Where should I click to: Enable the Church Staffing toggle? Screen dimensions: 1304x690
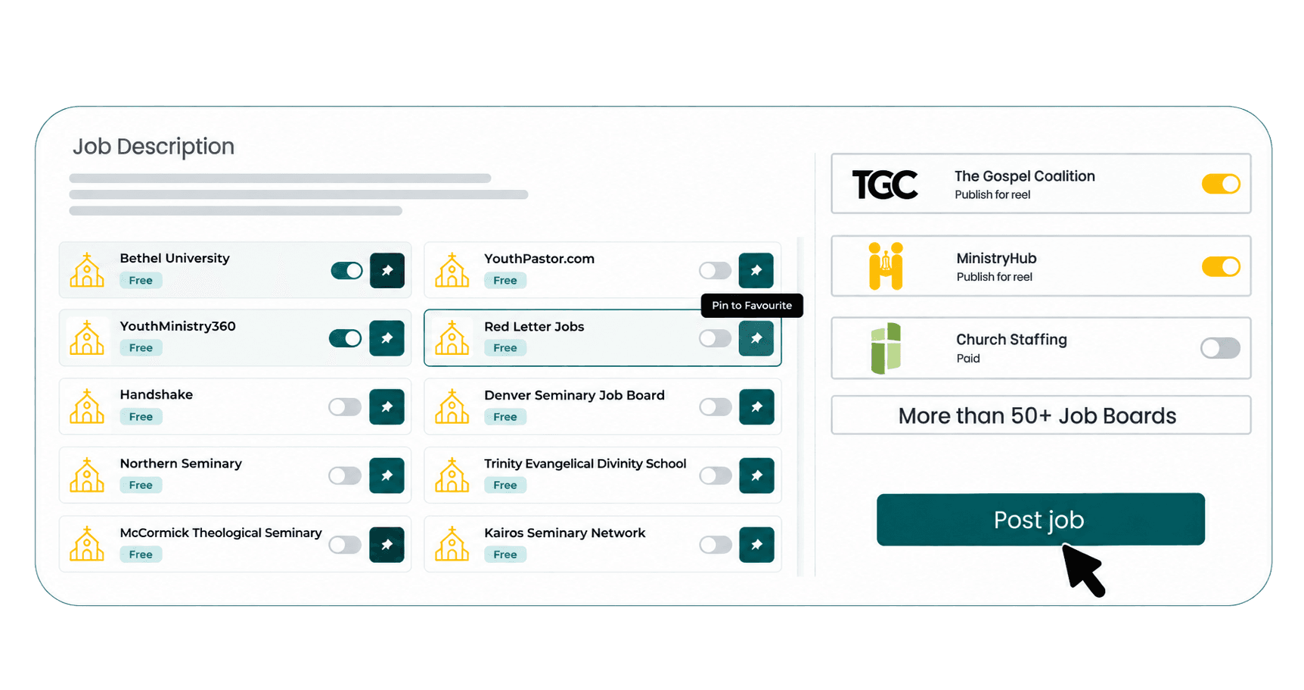1220,348
